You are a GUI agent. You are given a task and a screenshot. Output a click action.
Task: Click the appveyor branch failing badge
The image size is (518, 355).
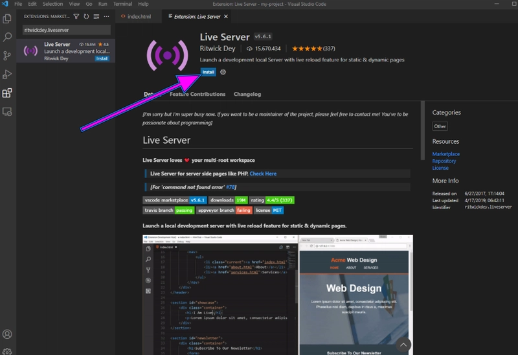click(x=224, y=211)
